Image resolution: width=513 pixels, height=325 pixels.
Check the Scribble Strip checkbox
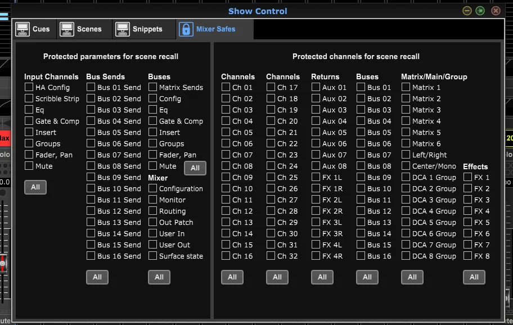tap(29, 98)
